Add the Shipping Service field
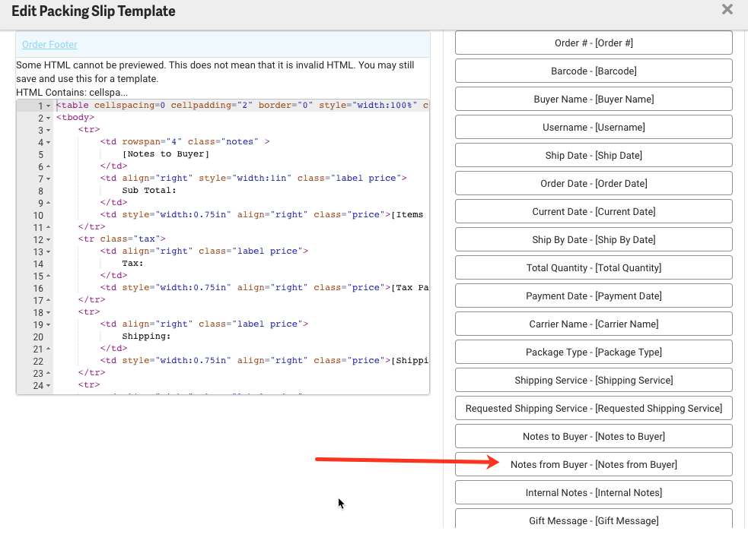748x550 pixels. tap(593, 380)
